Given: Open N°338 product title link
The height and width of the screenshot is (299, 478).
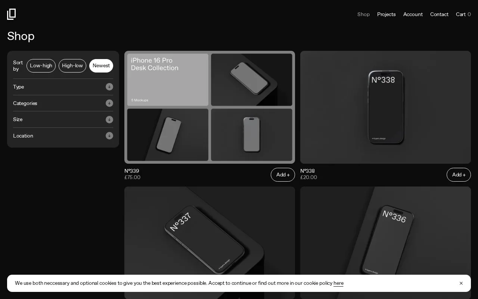Looking at the screenshot, I should point(308,171).
